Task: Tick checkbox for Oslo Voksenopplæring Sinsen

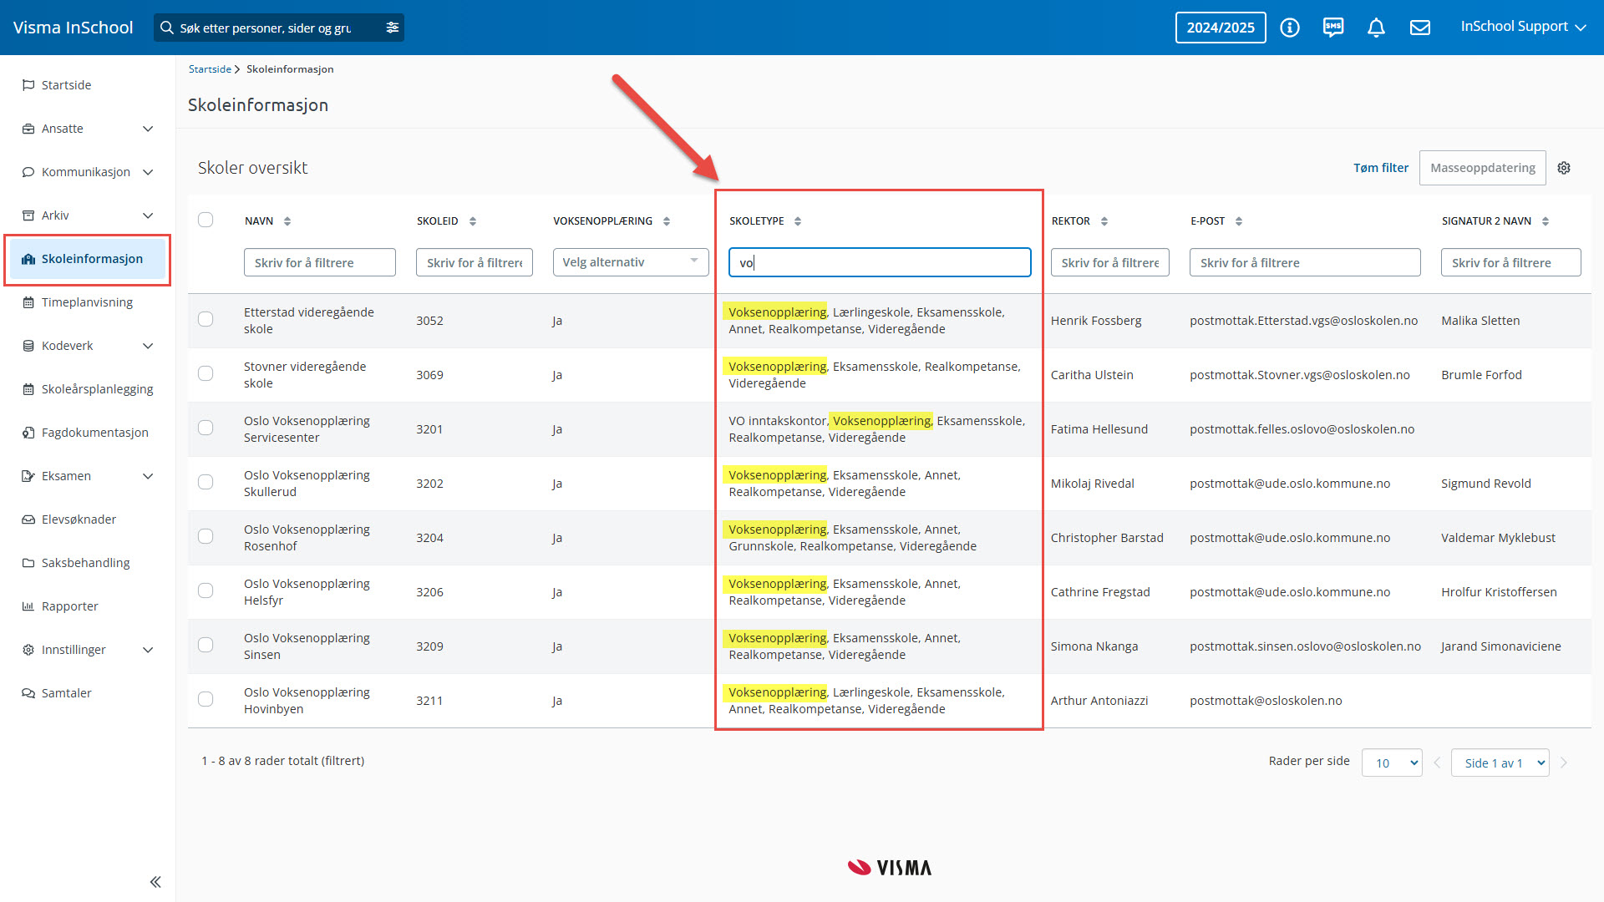Action: (206, 645)
